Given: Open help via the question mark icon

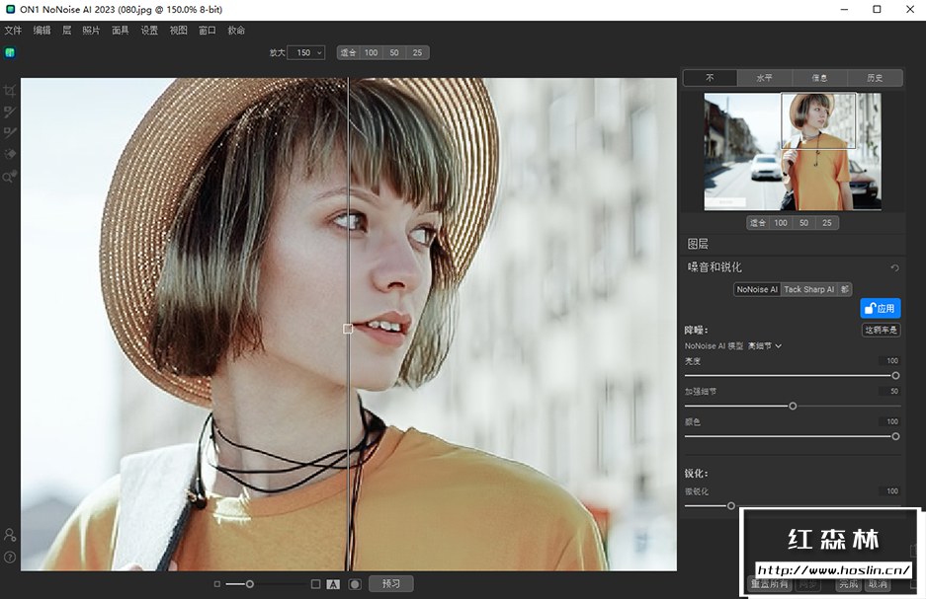Looking at the screenshot, I should click(x=10, y=557).
